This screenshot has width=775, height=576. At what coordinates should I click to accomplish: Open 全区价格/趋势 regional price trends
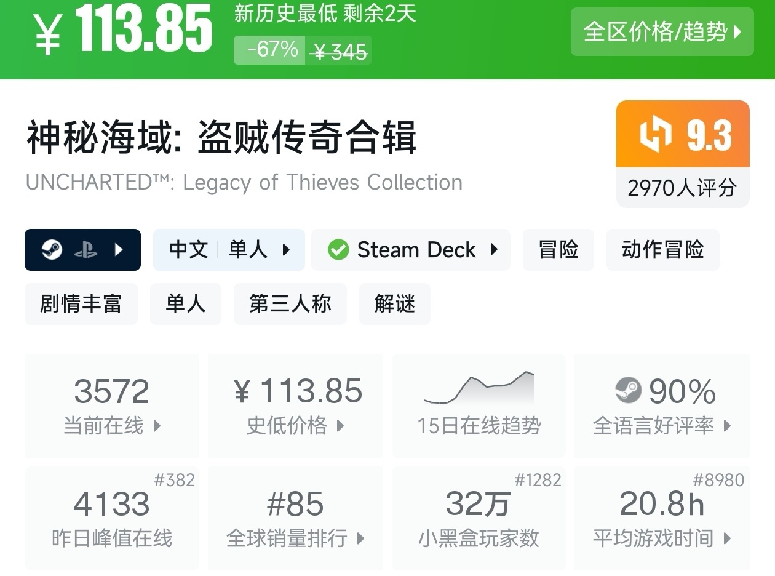coord(662,32)
